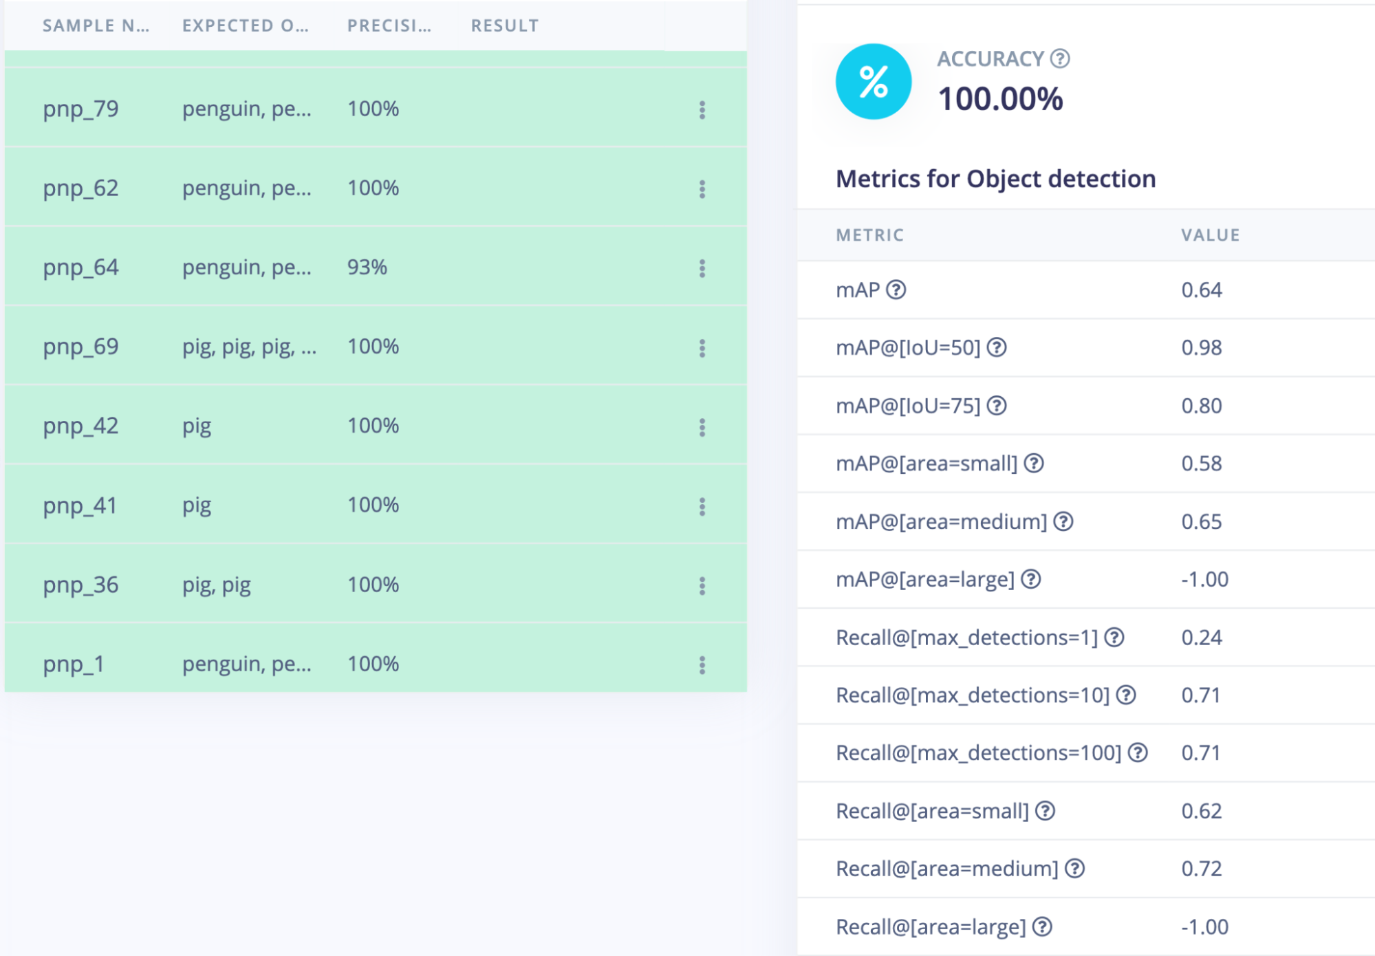1375x956 pixels.
Task: Show help for mAP@[area=small]
Action: tap(1034, 464)
